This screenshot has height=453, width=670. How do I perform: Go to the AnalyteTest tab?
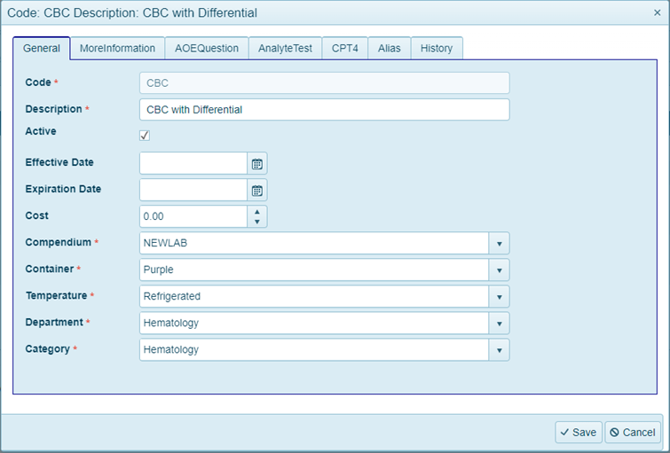[x=285, y=49]
